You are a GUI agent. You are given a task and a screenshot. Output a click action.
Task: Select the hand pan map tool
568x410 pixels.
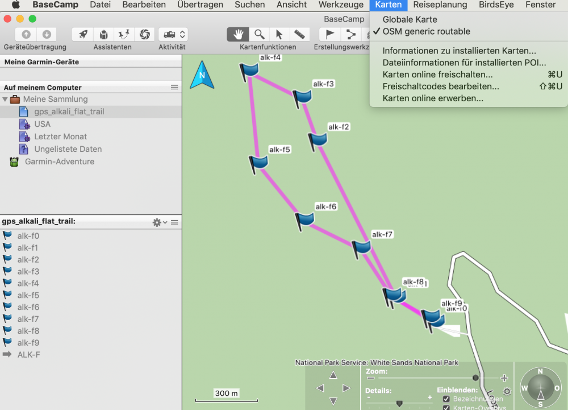click(238, 35)
